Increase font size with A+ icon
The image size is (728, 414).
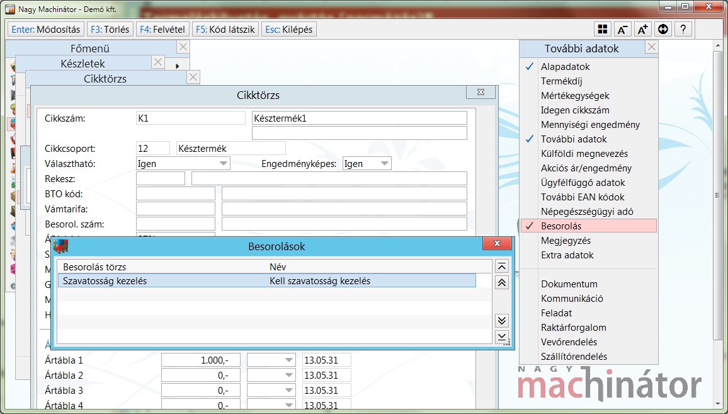[642, 30]
